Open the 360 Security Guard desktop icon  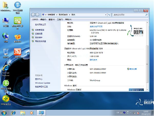6,100
